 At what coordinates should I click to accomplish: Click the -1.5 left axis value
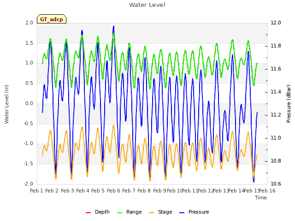click(x=28, y=164)
